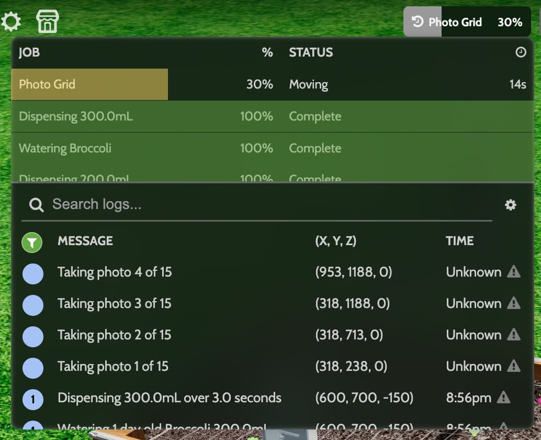
Task: Click the Photo Grid job progress button
Action: (x=467, y=22)
